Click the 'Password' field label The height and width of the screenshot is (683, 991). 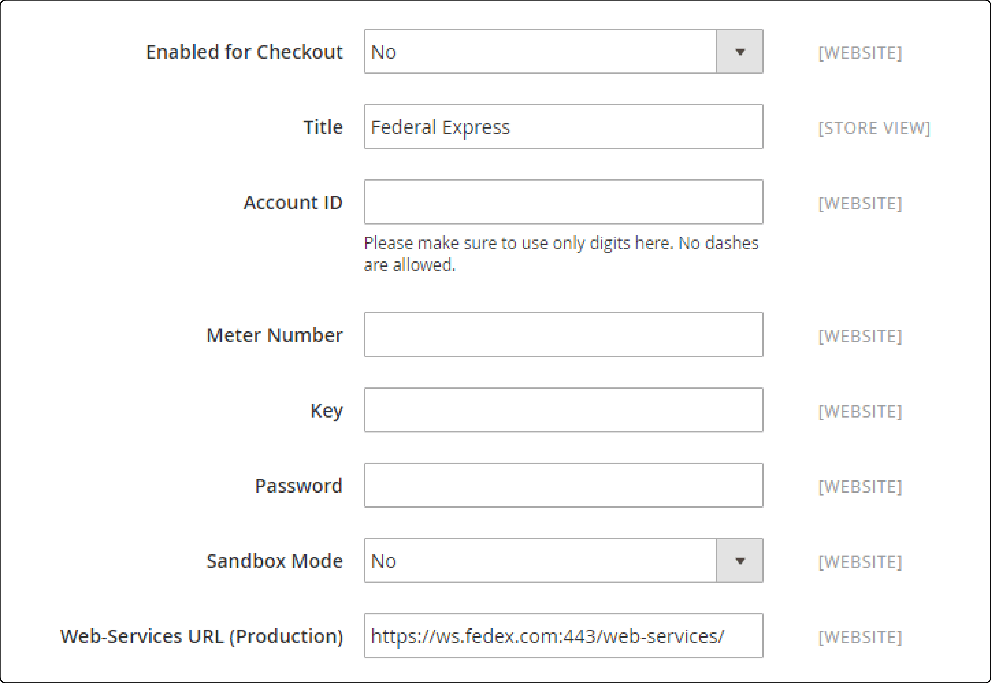click(299, 486)
